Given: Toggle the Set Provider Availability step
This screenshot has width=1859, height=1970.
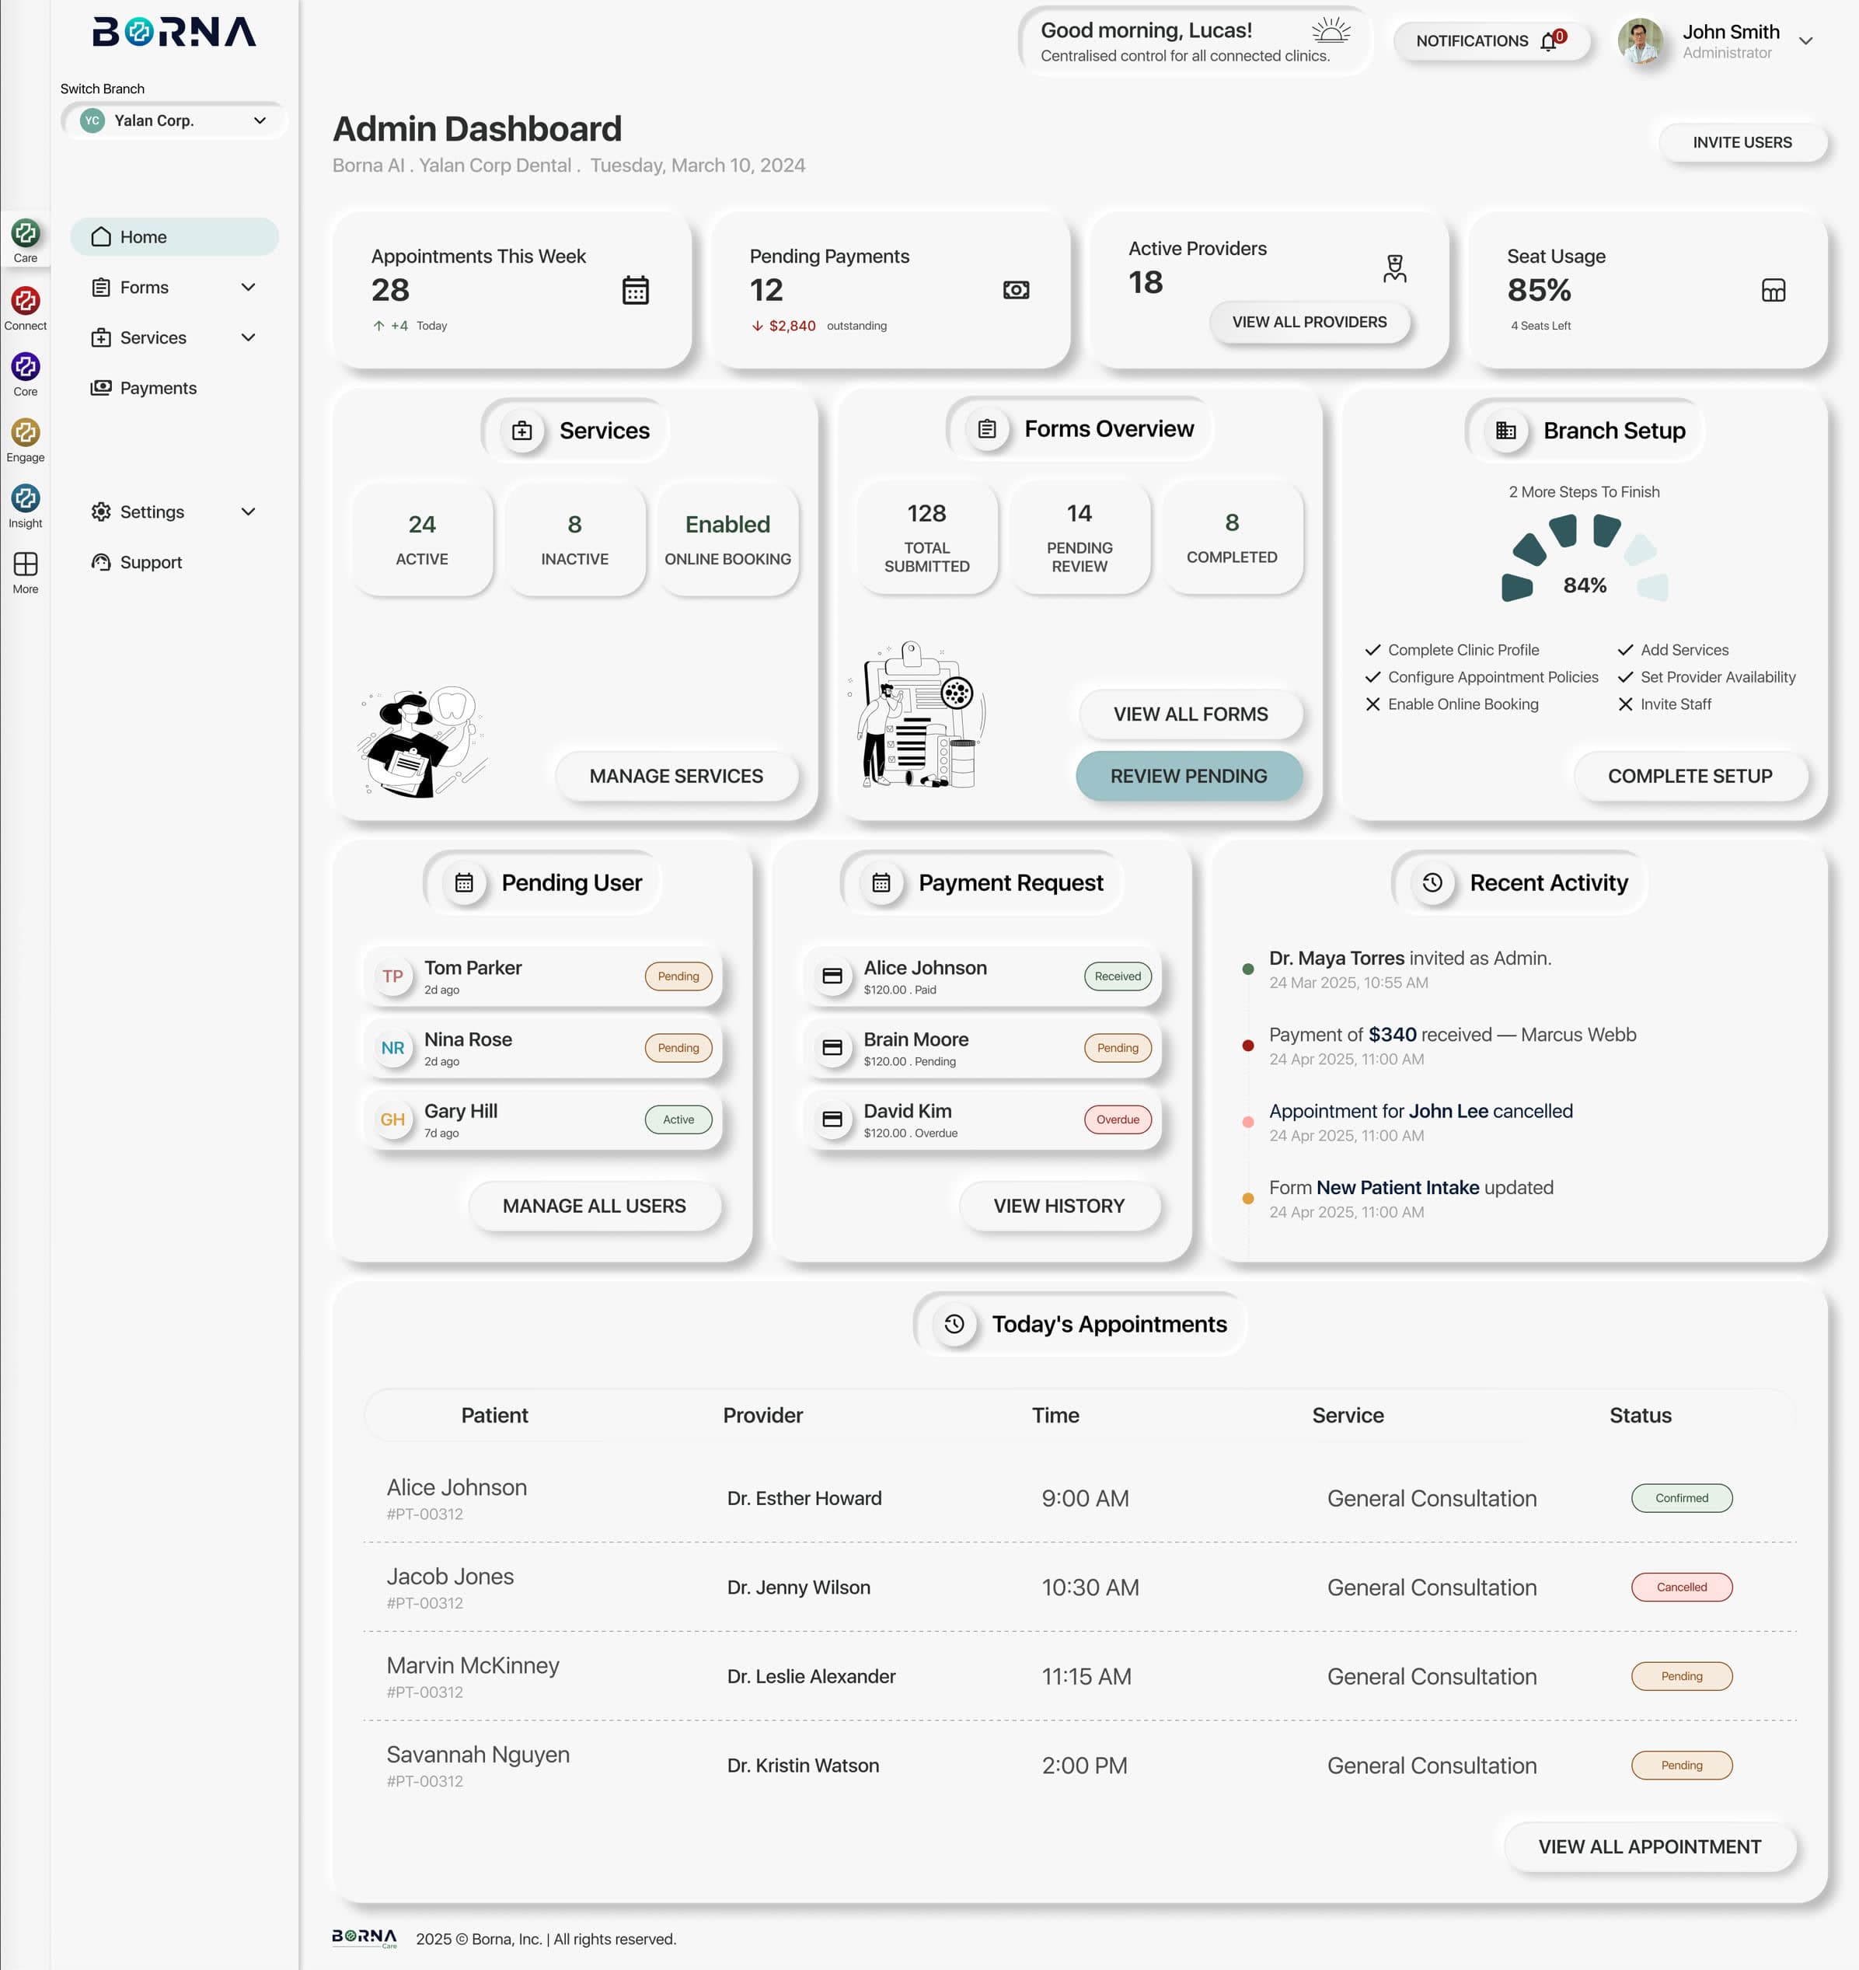Looking at the screenshot, I should tap(1707, 677).
